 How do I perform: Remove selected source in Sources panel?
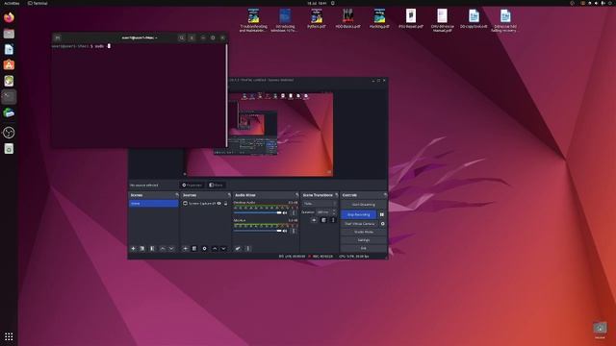pyautogui.click(x=194, y=249)
